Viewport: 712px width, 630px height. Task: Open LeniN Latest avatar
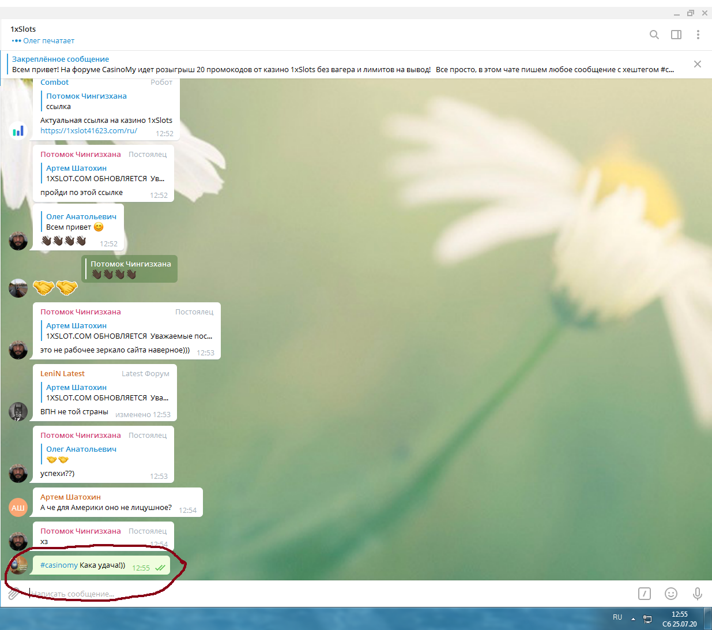pos(18,411)
